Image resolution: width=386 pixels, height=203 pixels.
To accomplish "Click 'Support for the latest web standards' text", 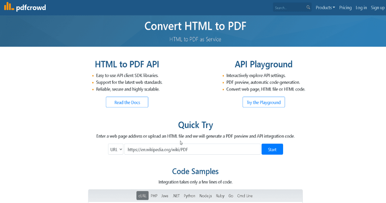I will (129, 82).
